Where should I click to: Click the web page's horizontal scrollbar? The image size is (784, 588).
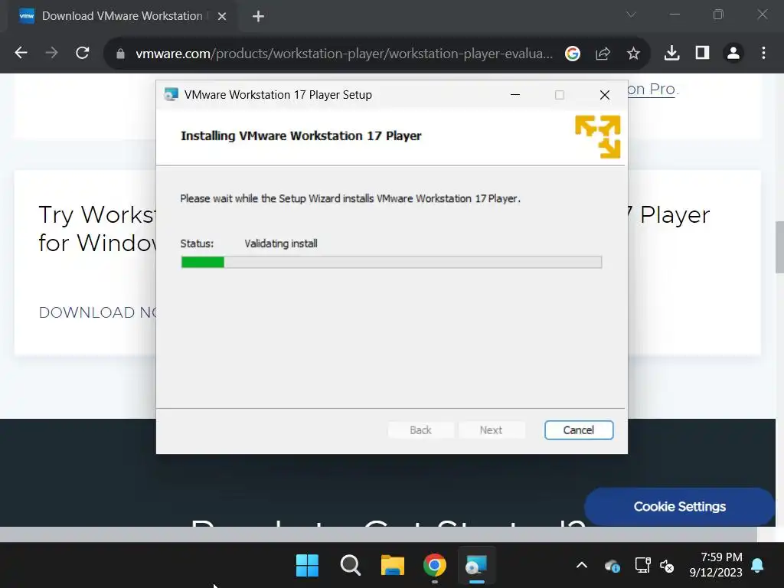pyautogui.click(x=378, y=534)
